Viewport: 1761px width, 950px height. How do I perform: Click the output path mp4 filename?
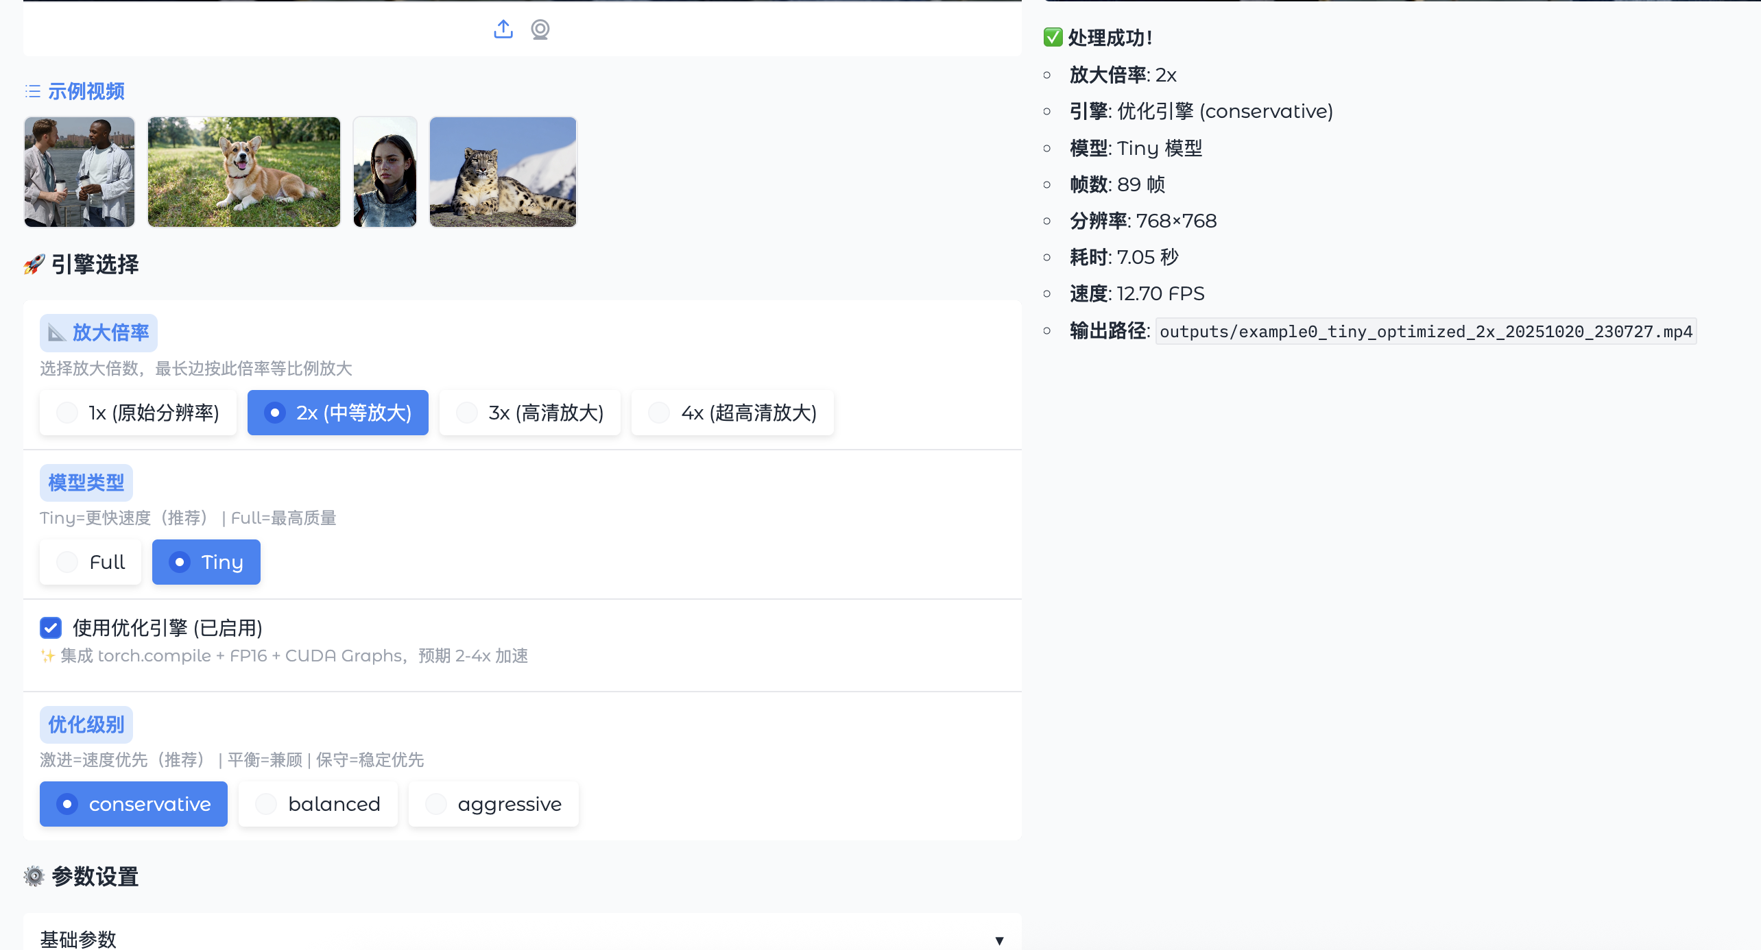1426,332
